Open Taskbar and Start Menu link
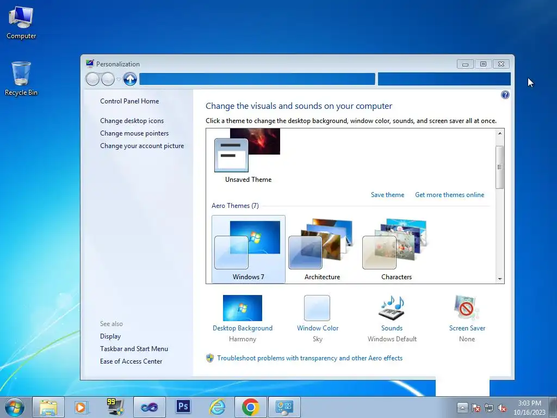 click(x=134, y=349)
